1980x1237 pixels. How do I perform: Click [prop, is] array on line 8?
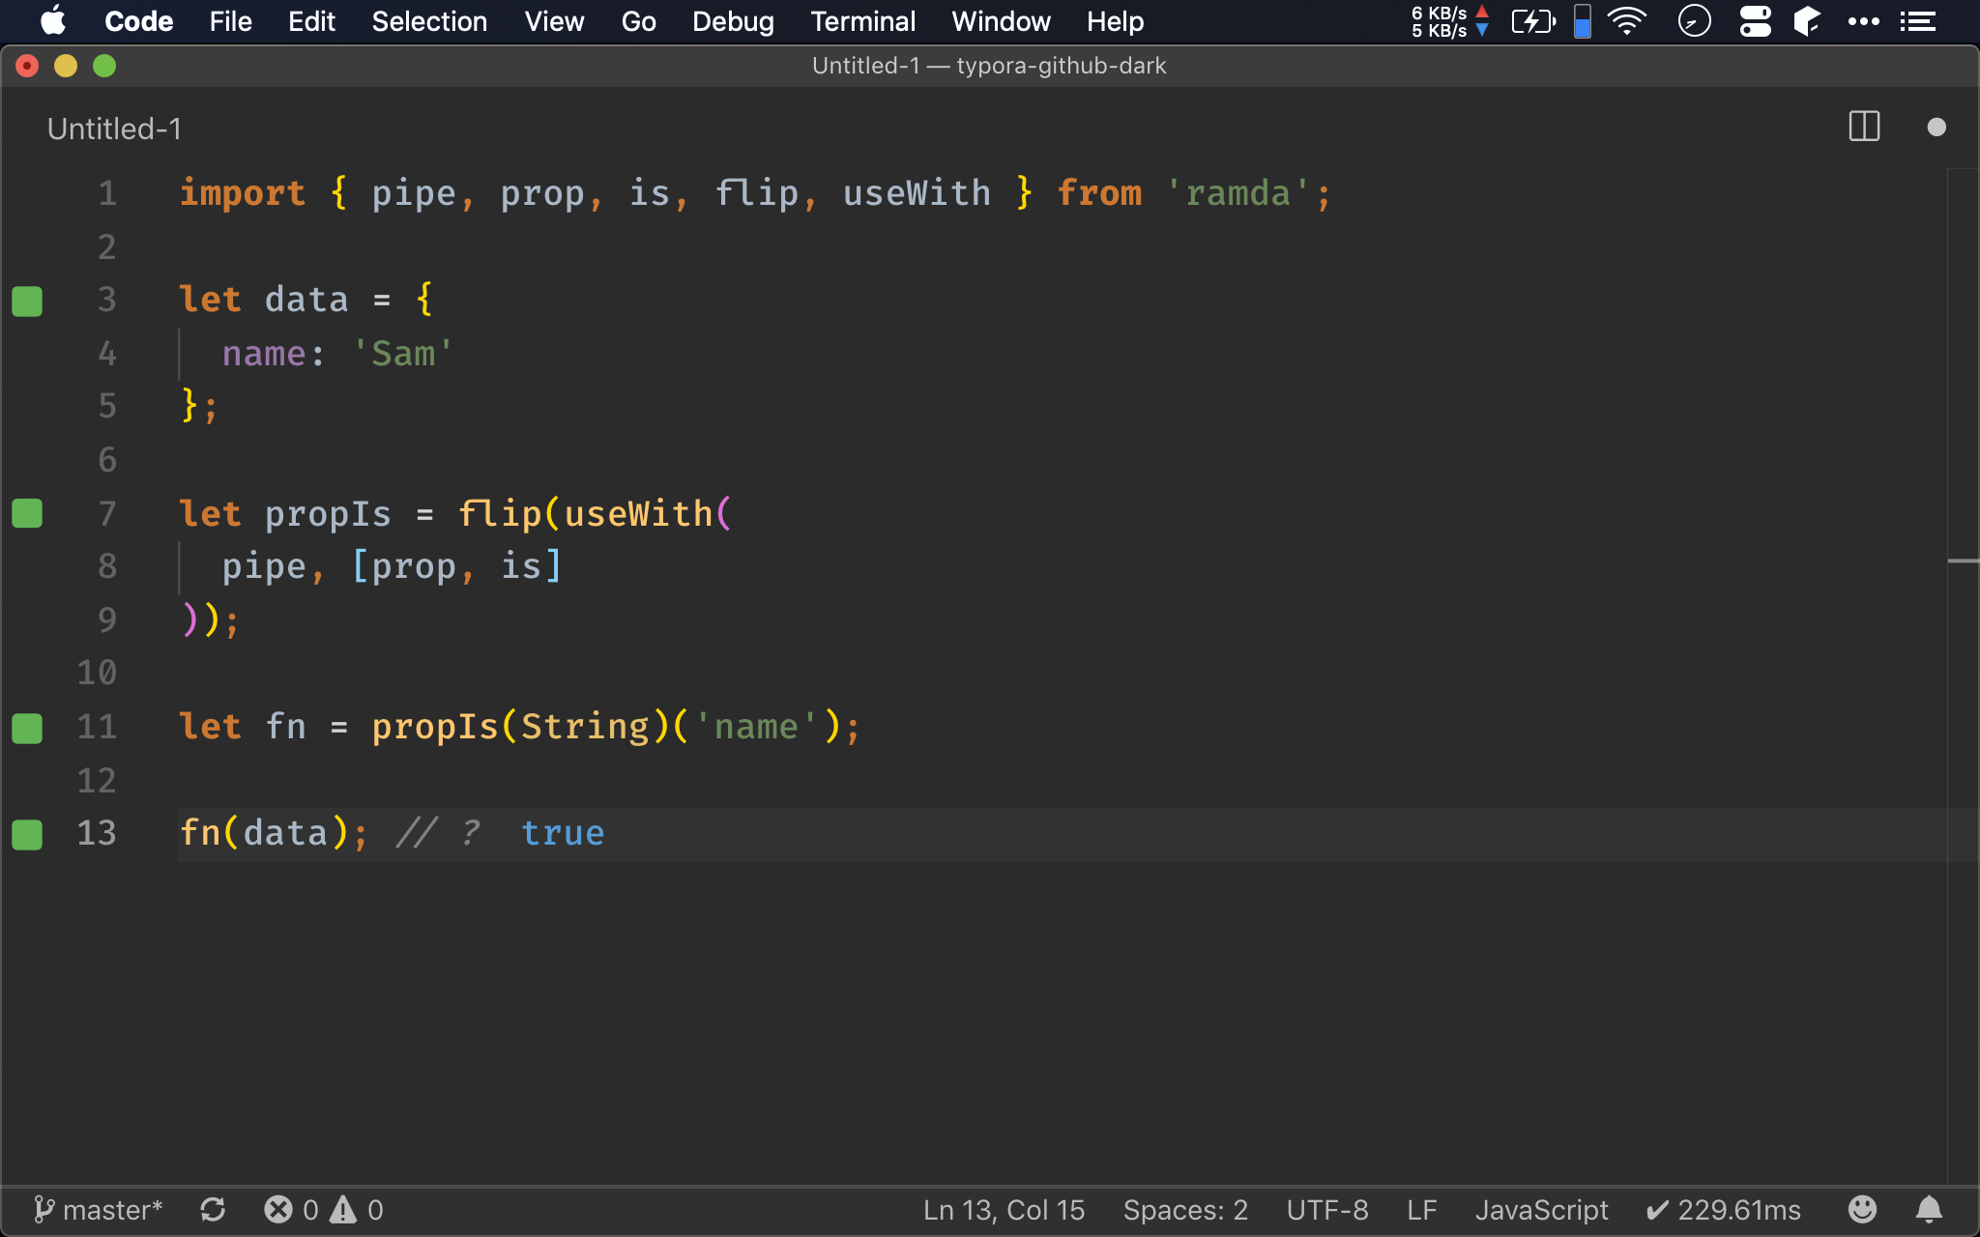pyautogui.click(x=456, y=566)
